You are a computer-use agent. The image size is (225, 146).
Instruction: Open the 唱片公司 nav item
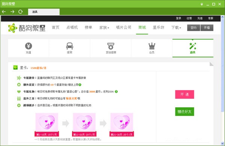(123, 27)
